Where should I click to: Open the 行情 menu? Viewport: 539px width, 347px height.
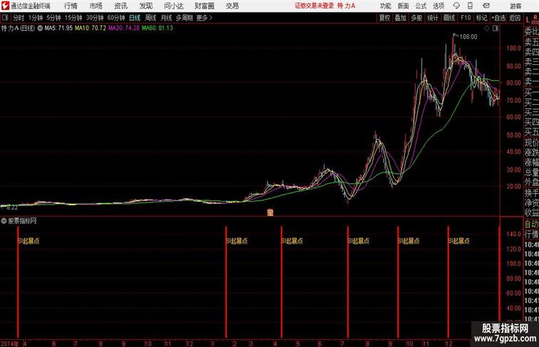[71, 6]
